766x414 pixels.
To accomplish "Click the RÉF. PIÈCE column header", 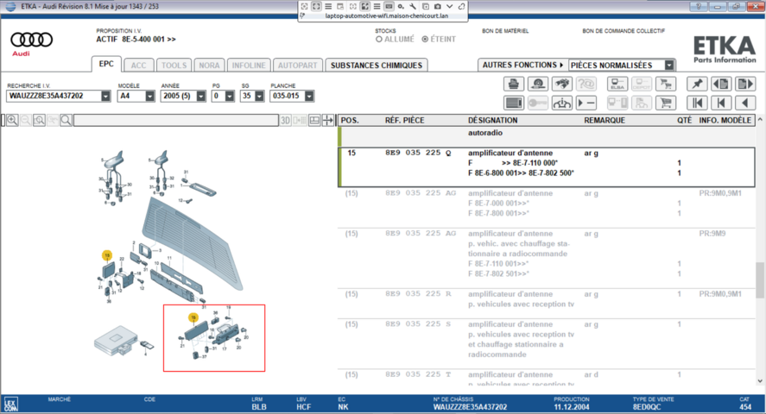I will click(404, 121).
